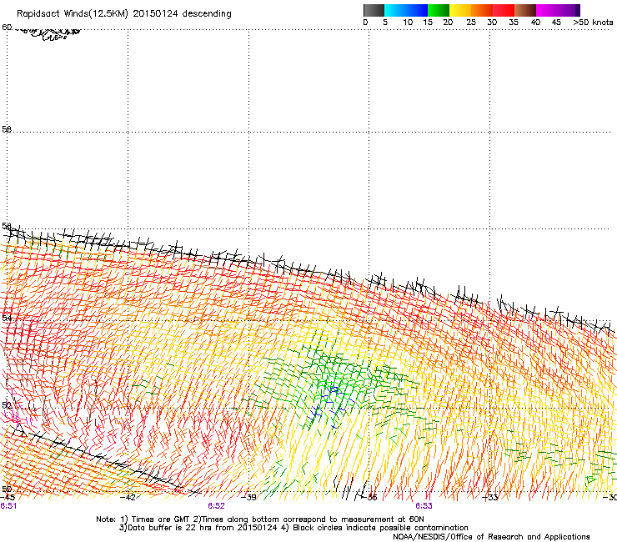Viewport: 617px width, 542px height.
Task: Click the coastline outline near 60N
Action: pos(48,33)
